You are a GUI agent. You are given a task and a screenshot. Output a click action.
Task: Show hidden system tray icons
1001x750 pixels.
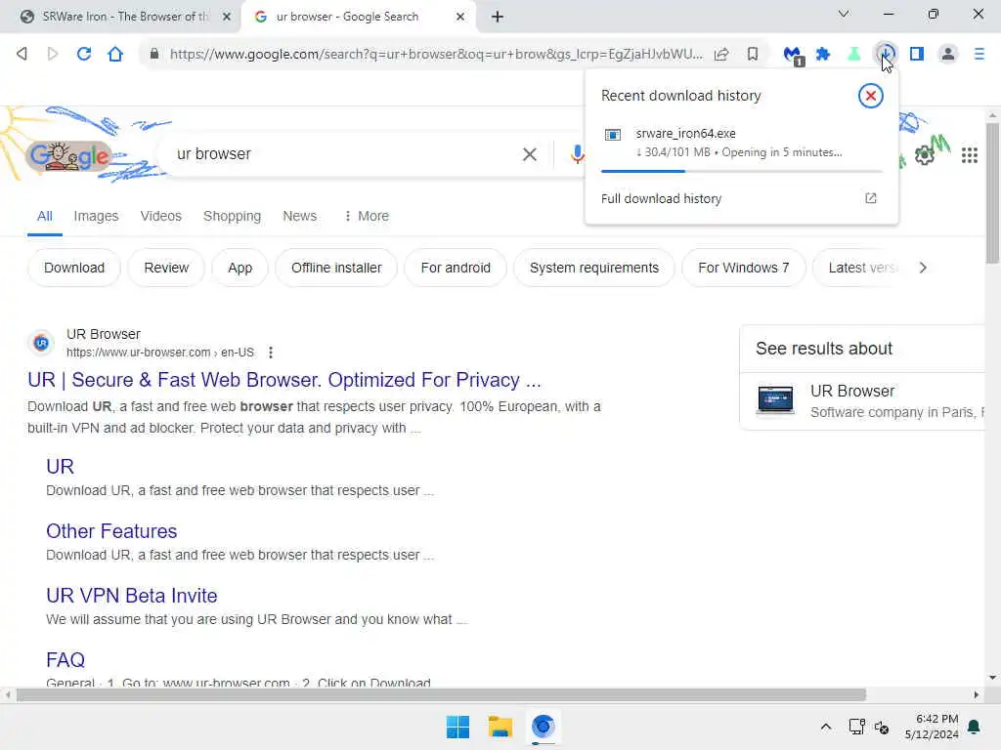coord(825,727)
